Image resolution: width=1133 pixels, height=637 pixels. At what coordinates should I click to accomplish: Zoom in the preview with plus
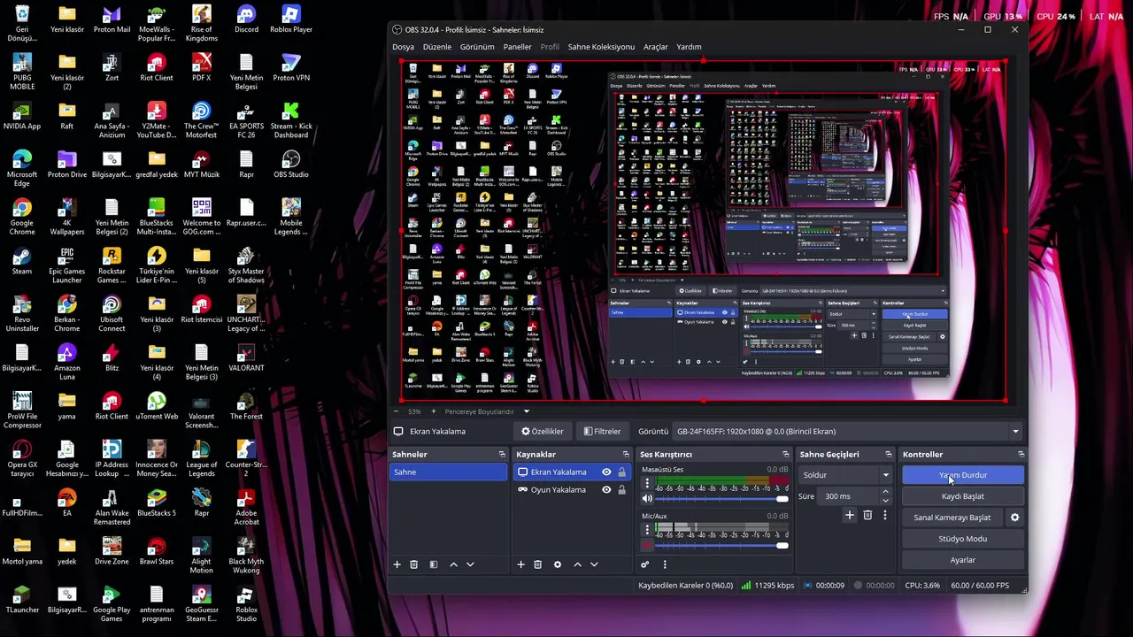pyautogui.click(x=433, y=411)
